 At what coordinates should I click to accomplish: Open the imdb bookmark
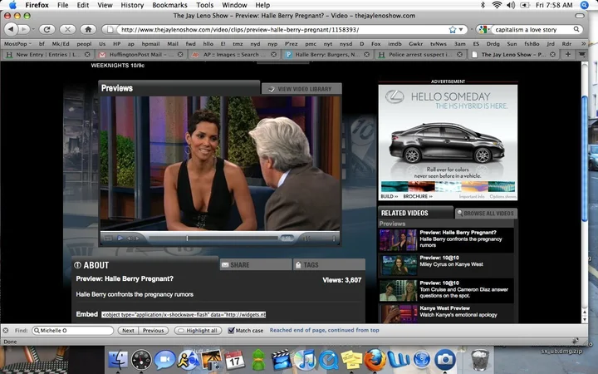click(395, 44)
